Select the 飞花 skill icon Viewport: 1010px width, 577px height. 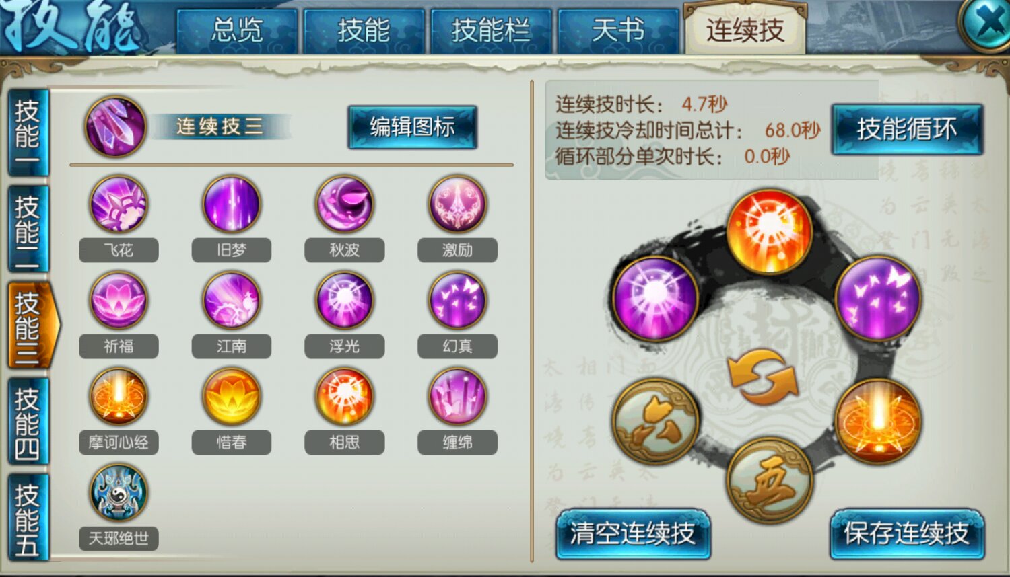(x=119, y=204)
